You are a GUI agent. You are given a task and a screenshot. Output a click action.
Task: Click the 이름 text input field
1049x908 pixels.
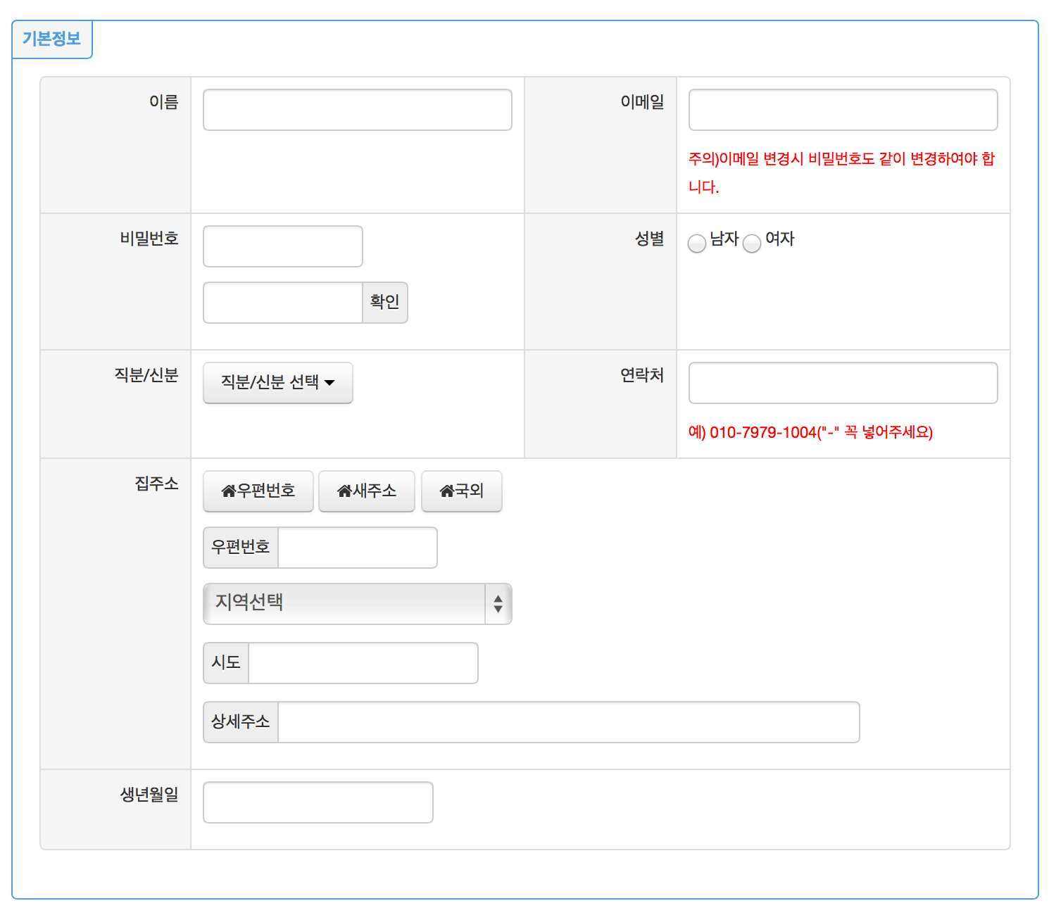point(357,110)
